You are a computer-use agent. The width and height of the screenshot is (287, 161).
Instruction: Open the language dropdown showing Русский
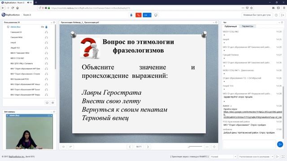tap(223, 157)
